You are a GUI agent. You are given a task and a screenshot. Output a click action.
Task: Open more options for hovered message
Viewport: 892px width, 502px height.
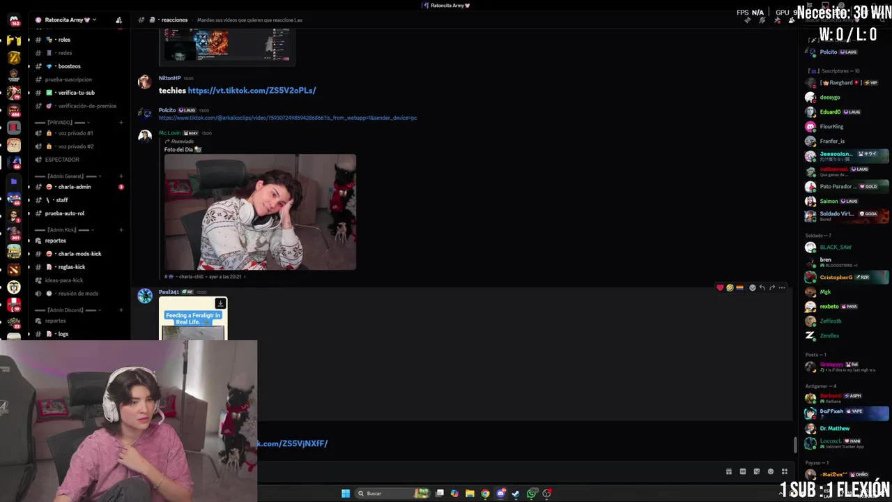click(782, 288)
